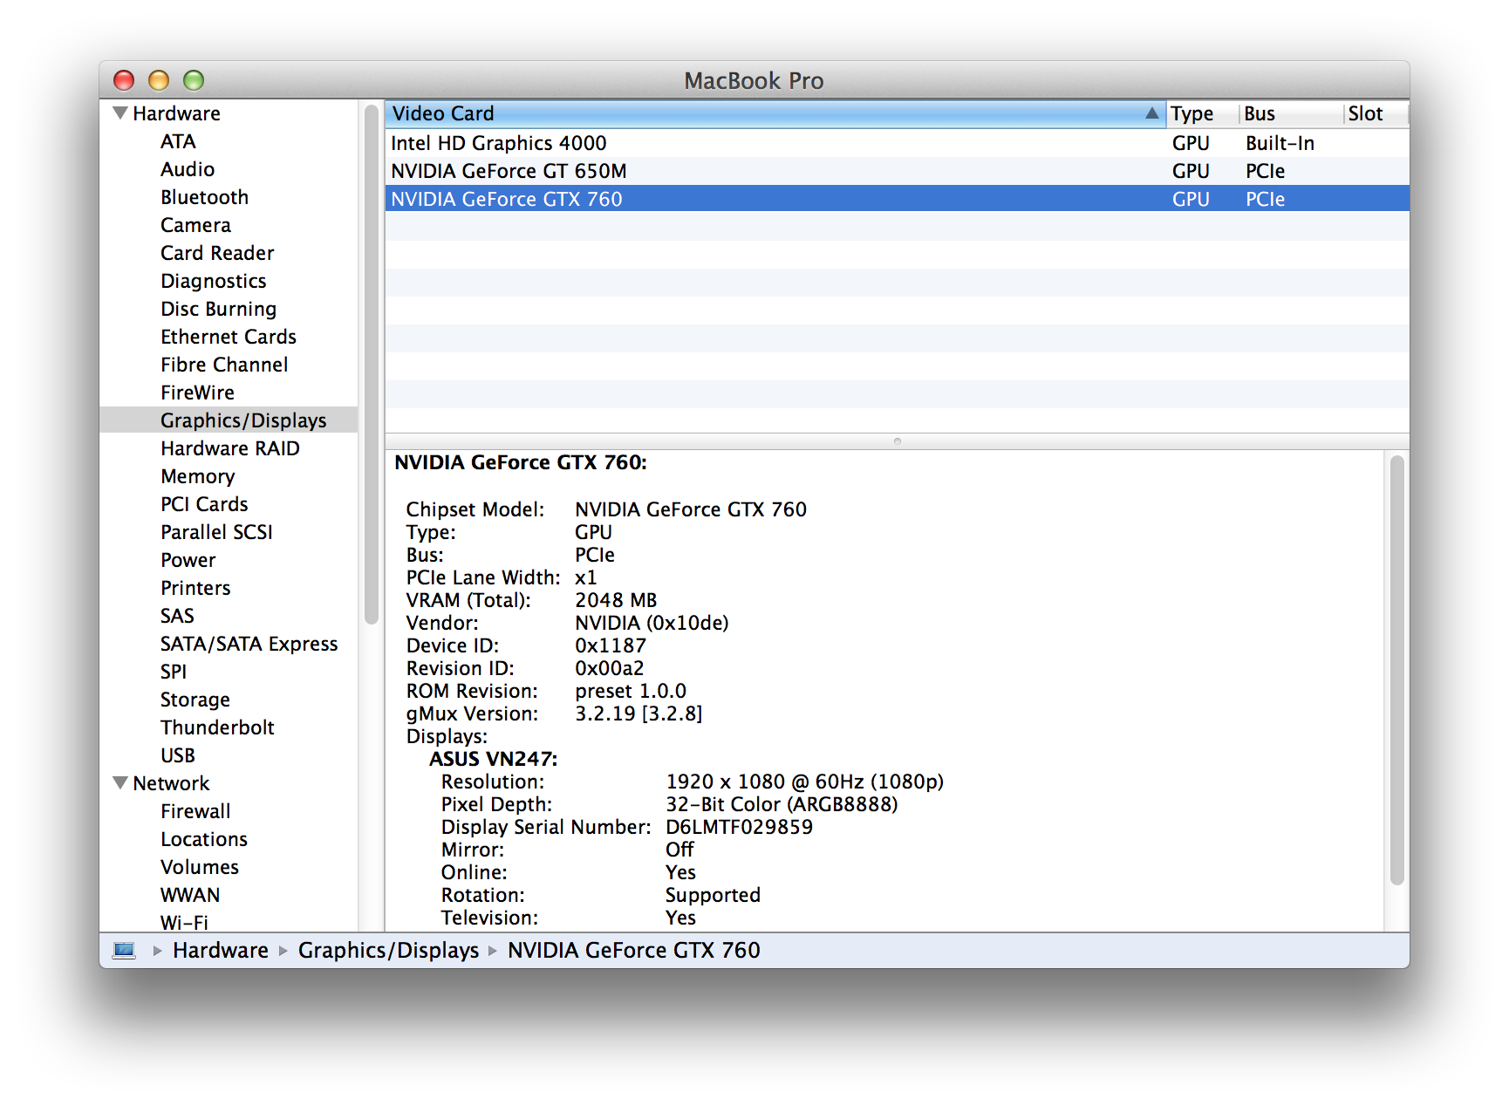Select Intel HD Graphics 4000 row
This screenshot has height=1106, width=1509.
(897, 143)
